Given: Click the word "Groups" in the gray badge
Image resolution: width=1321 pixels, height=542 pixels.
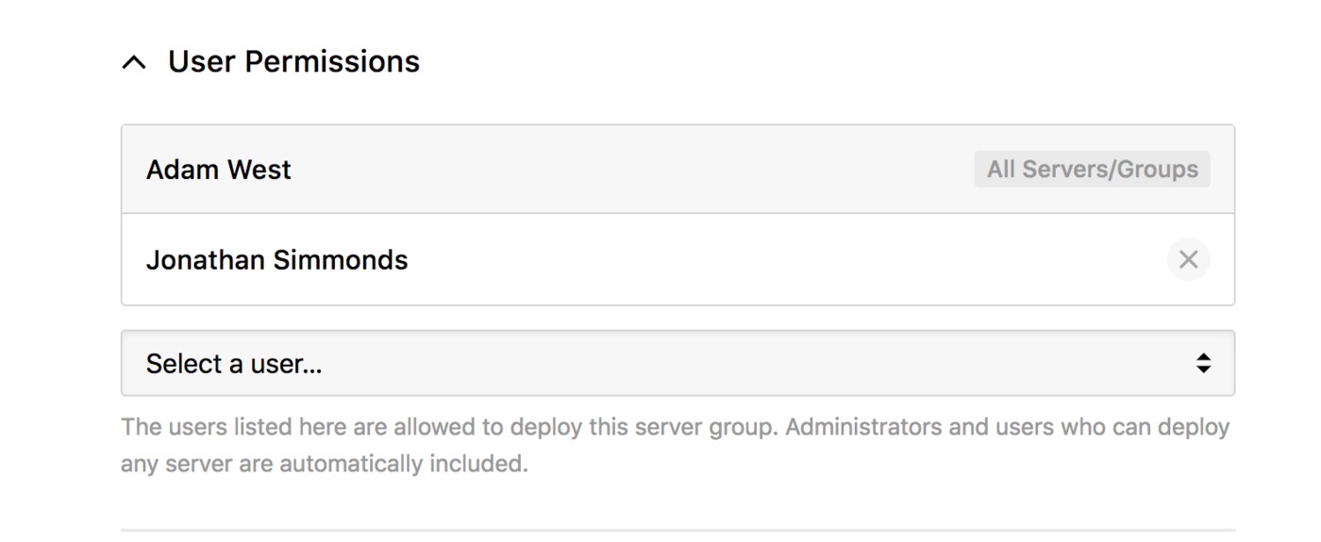Looking at the screenshot, I should [x=1162, y=170].
